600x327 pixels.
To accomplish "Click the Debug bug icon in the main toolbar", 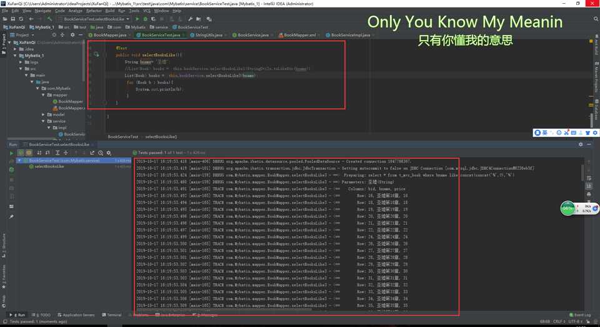I will [x=146, y=19].
